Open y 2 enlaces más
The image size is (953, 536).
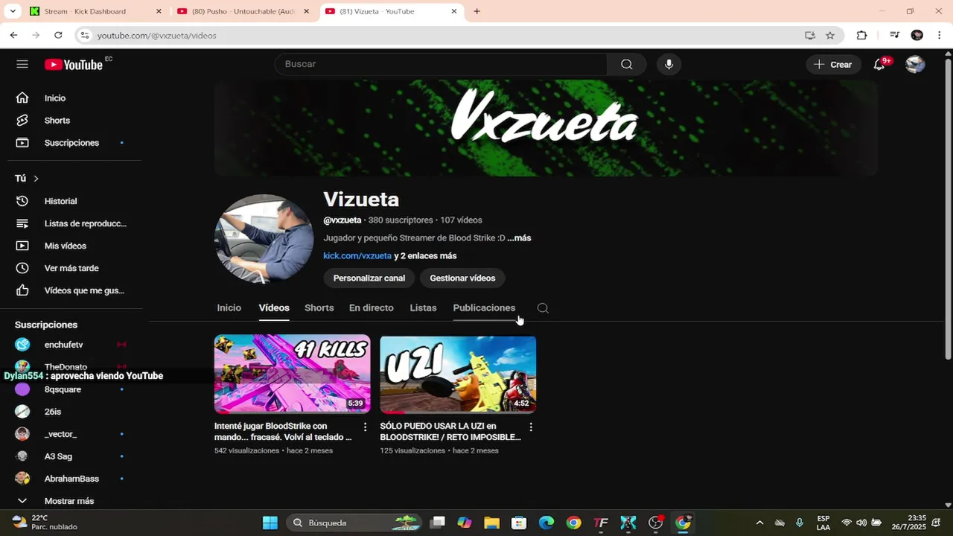coord(425,256)
